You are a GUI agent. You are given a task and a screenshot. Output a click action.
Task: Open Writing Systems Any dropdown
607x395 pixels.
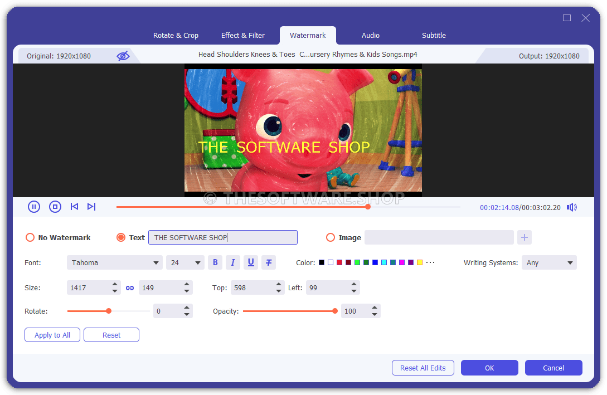(549, 263)
